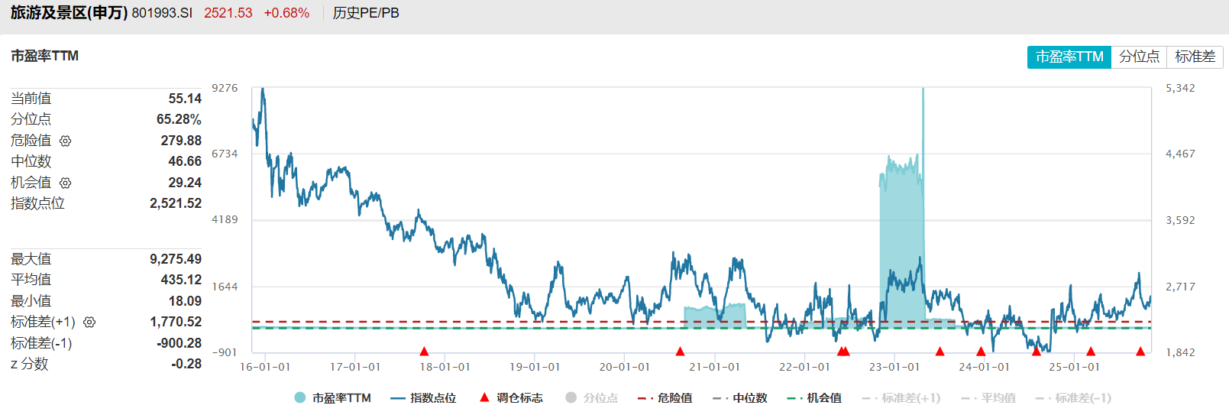The height and width of the screenshot is (415, 1229).
Task: Select the 市盈率TTM tab button
Action: point(1069,57)
